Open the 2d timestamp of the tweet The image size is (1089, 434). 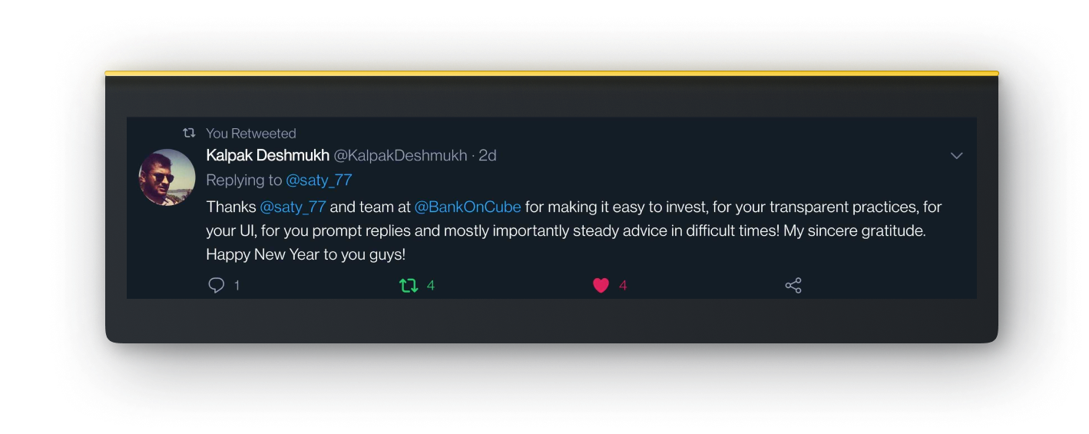point(488,155)
